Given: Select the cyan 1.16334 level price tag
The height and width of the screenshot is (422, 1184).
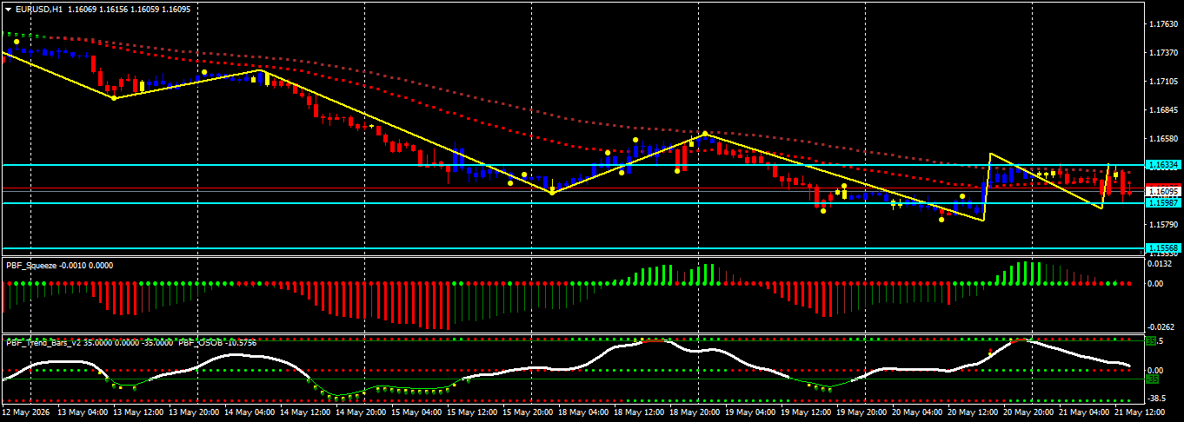Looking at the screenshot, I should point(1162,164).
